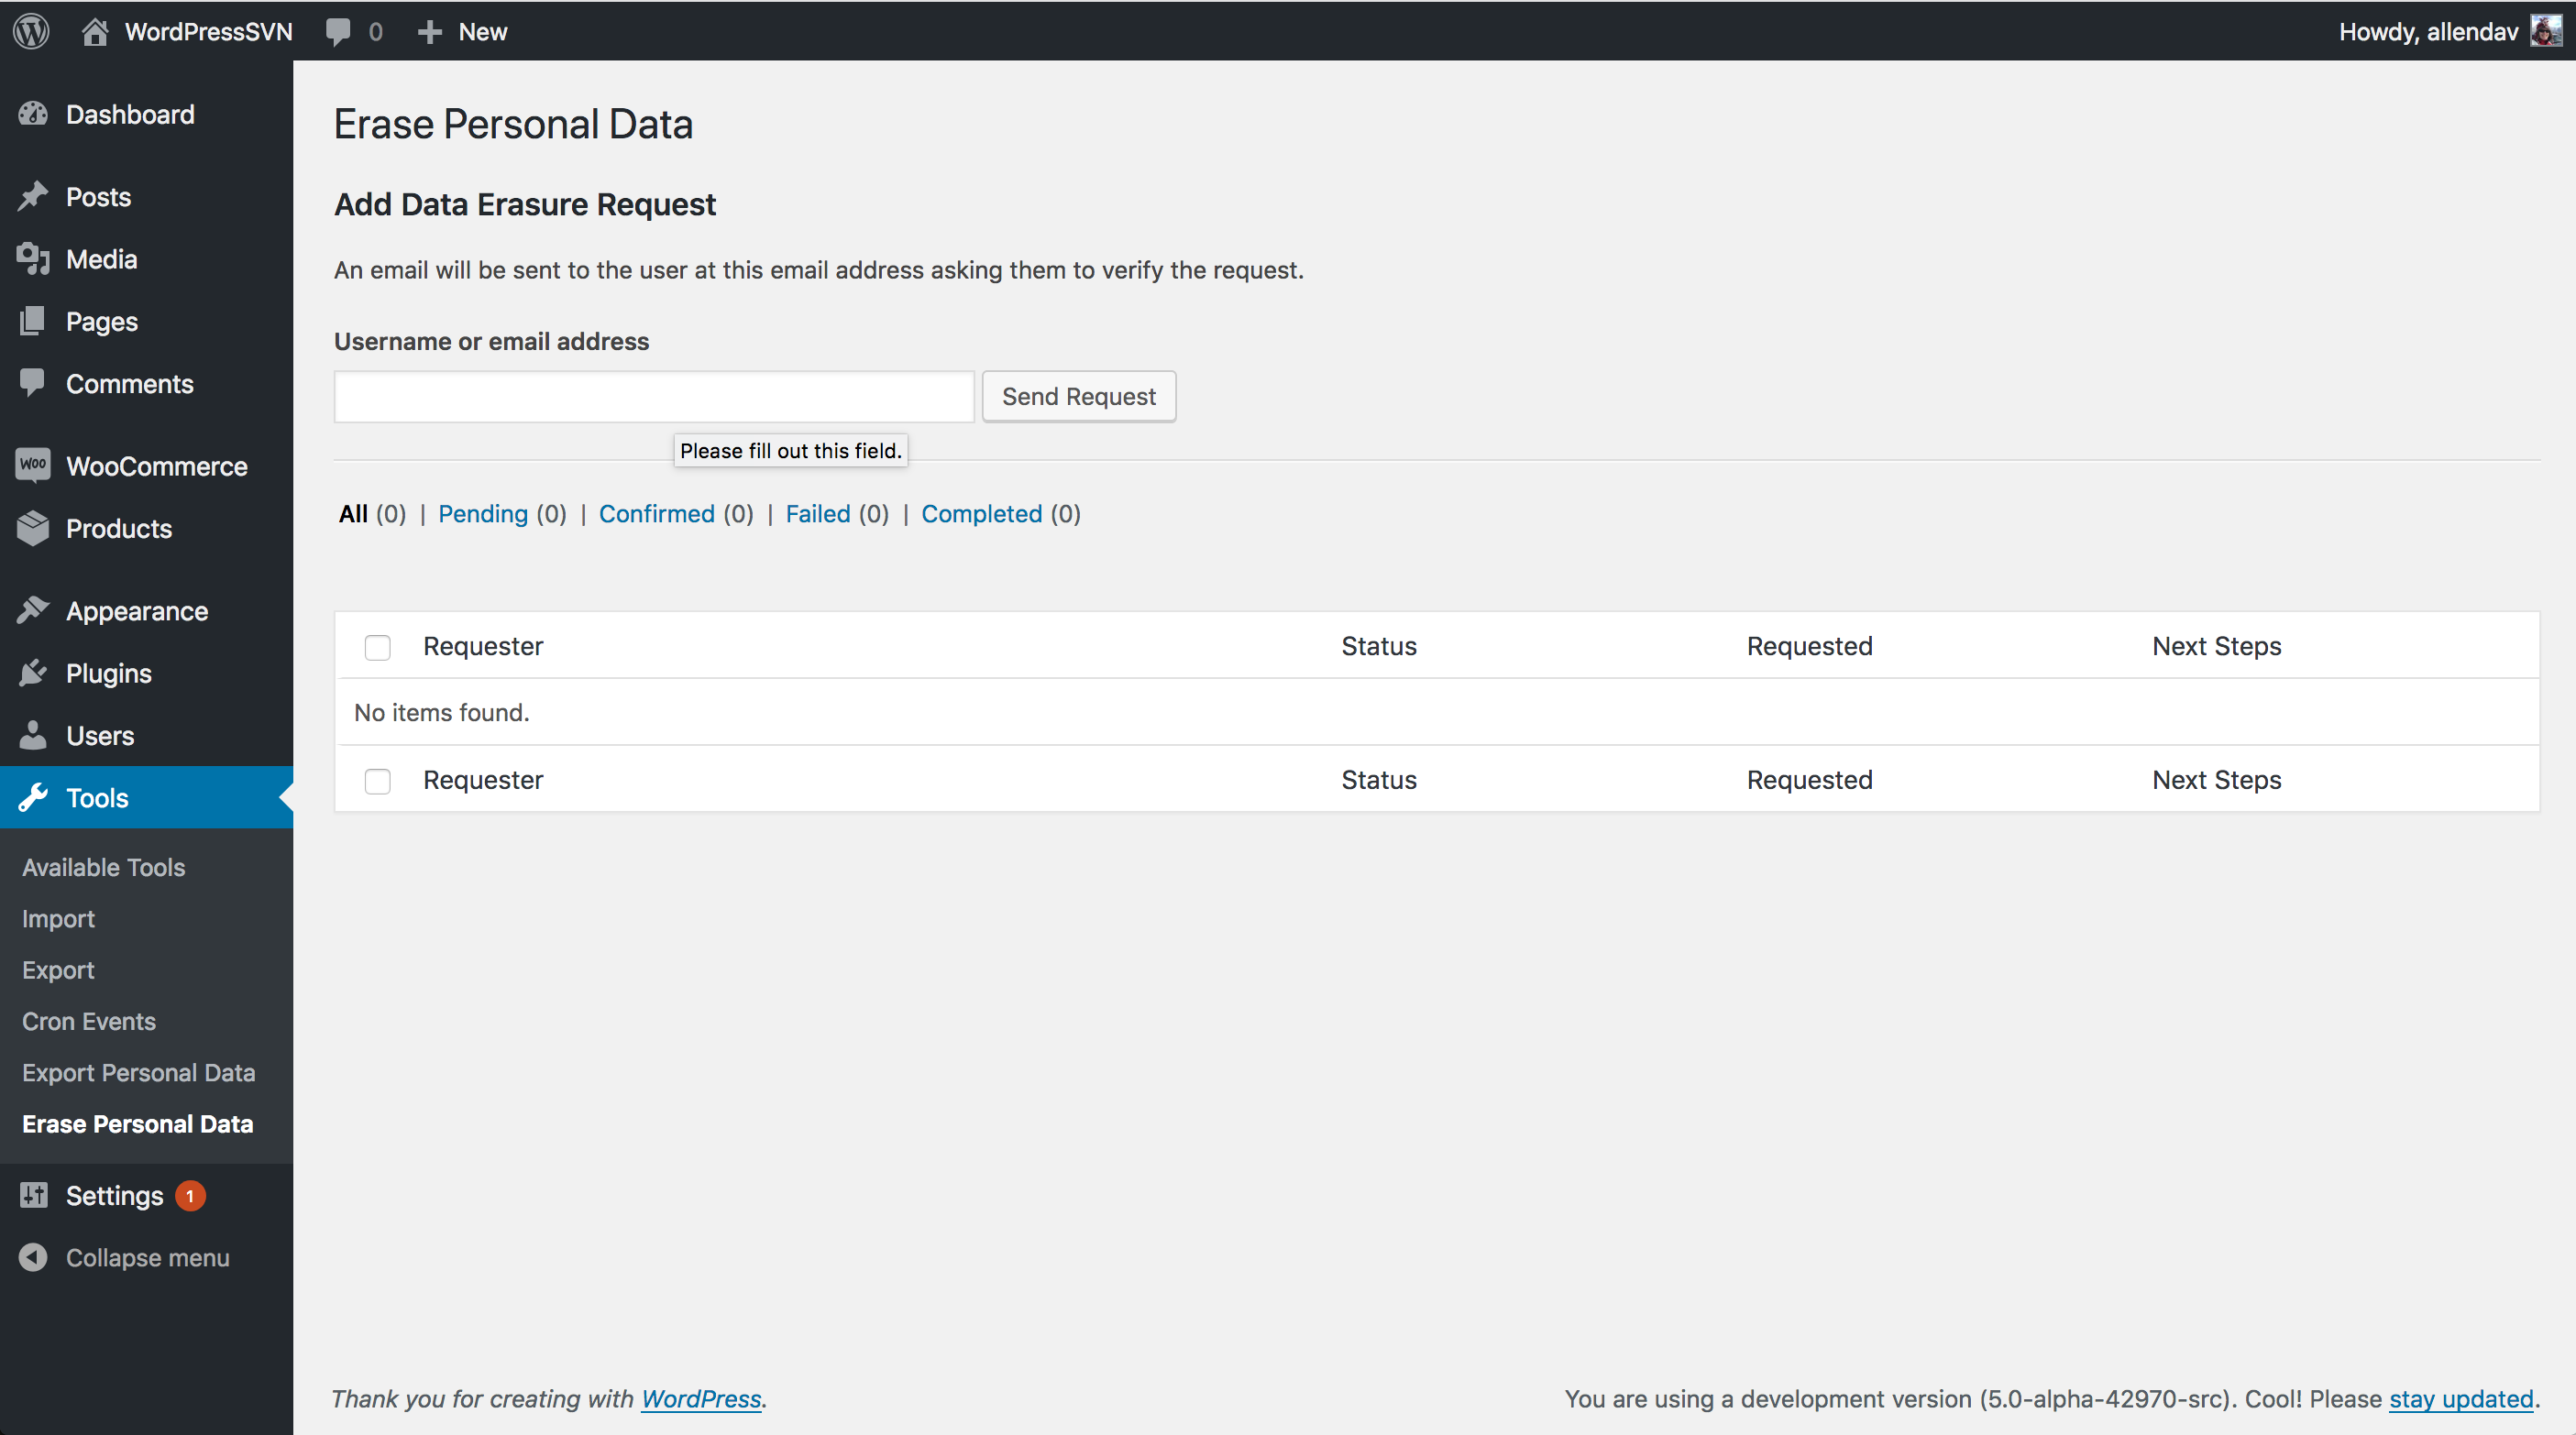
Task: Switch to the Completed requests filter
Action: pos(982,514)
